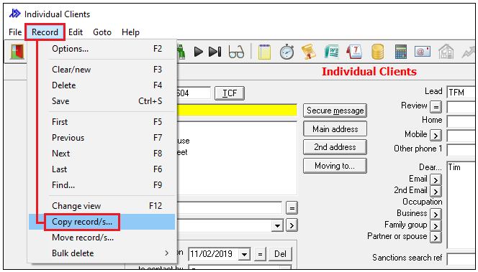
Task: Choose Delete from Record menu
Action: pyautogui.click(x=102, y=85)
